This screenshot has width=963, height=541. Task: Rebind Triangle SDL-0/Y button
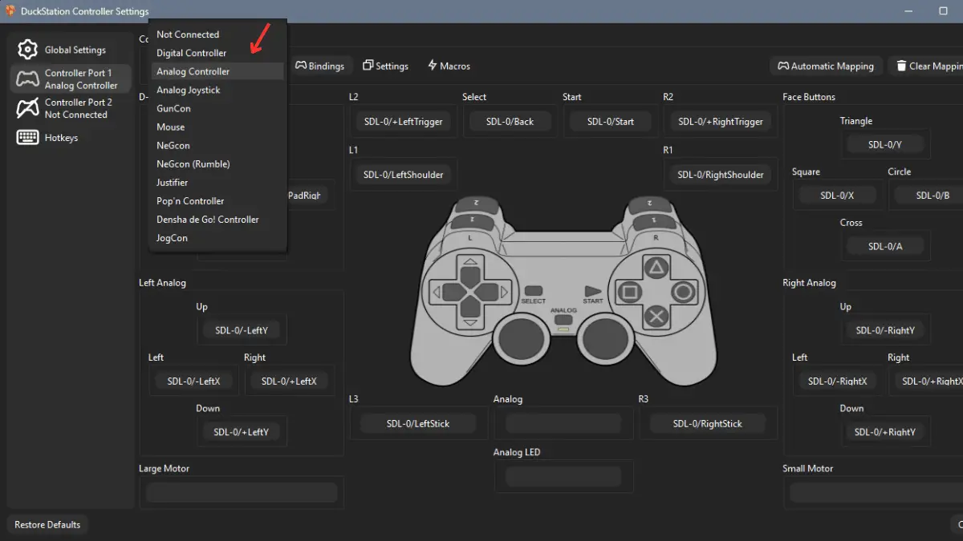(x=885, y=145)
